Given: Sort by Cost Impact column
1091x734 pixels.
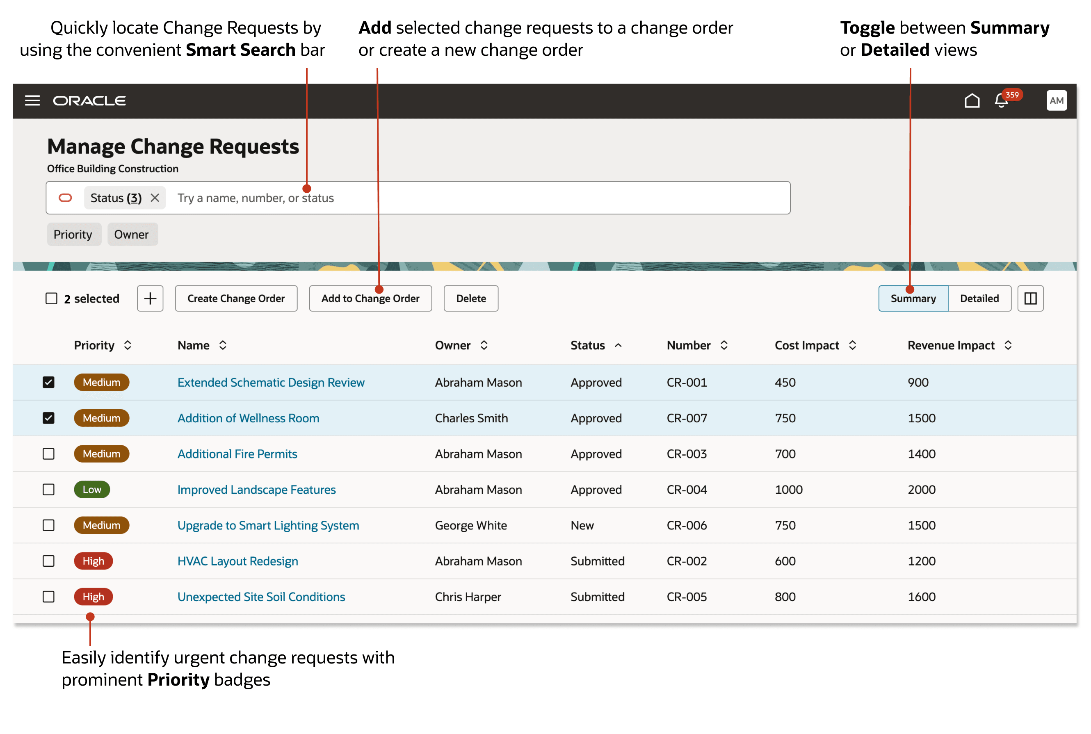Looking at the screenshot, I should coord(852,345).
